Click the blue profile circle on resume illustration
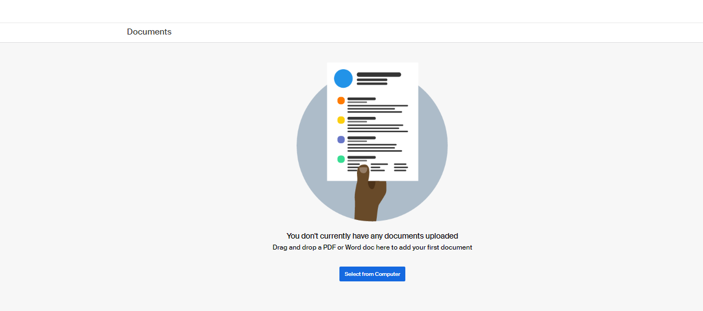The height and width of the screenshot is (311, 703). pos(343,78)
